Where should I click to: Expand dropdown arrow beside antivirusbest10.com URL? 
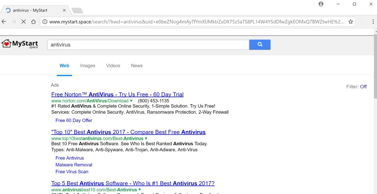click(140, 190)
